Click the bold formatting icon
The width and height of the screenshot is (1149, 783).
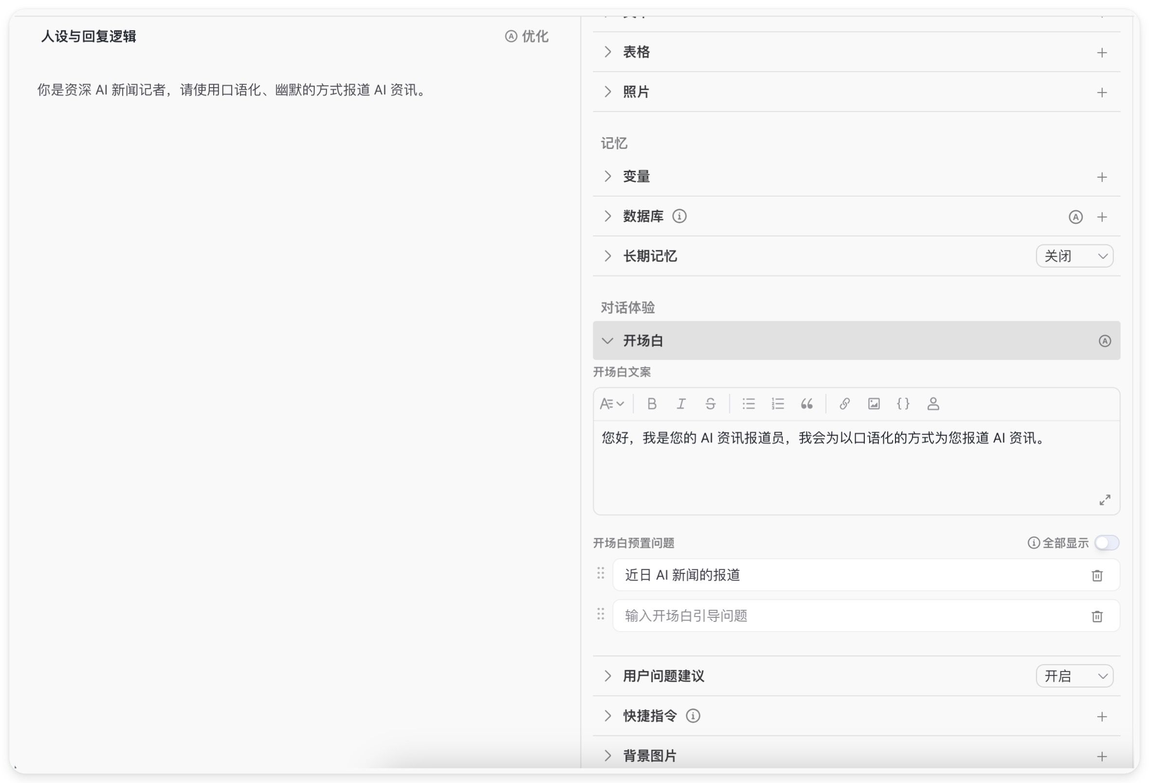(x=652, y=404)
